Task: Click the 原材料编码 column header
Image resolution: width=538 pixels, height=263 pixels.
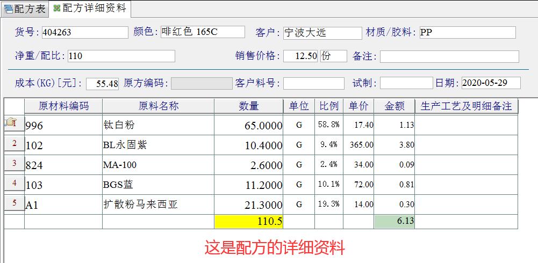Action: tap(63, 106)
